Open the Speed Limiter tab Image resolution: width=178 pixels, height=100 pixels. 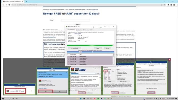tap(79, 30)
